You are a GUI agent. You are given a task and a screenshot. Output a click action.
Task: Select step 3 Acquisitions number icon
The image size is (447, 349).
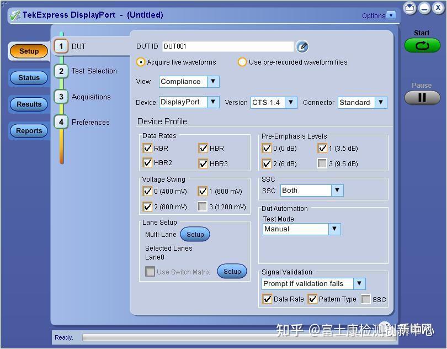(x=61, y=97)
